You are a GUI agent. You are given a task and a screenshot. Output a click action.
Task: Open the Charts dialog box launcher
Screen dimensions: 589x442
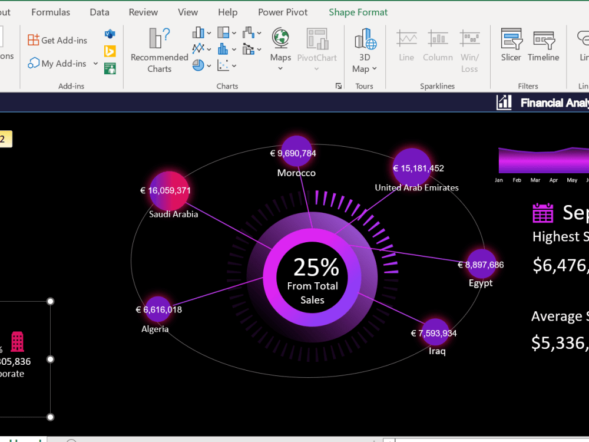pos(339,85)
